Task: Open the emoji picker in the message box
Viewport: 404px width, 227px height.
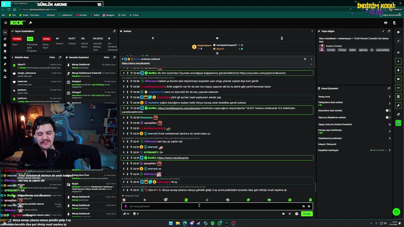Action: point(309,207)
